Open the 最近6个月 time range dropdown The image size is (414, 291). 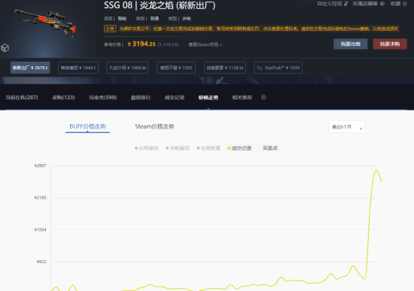pyautogui.click(x=347, y=127)
